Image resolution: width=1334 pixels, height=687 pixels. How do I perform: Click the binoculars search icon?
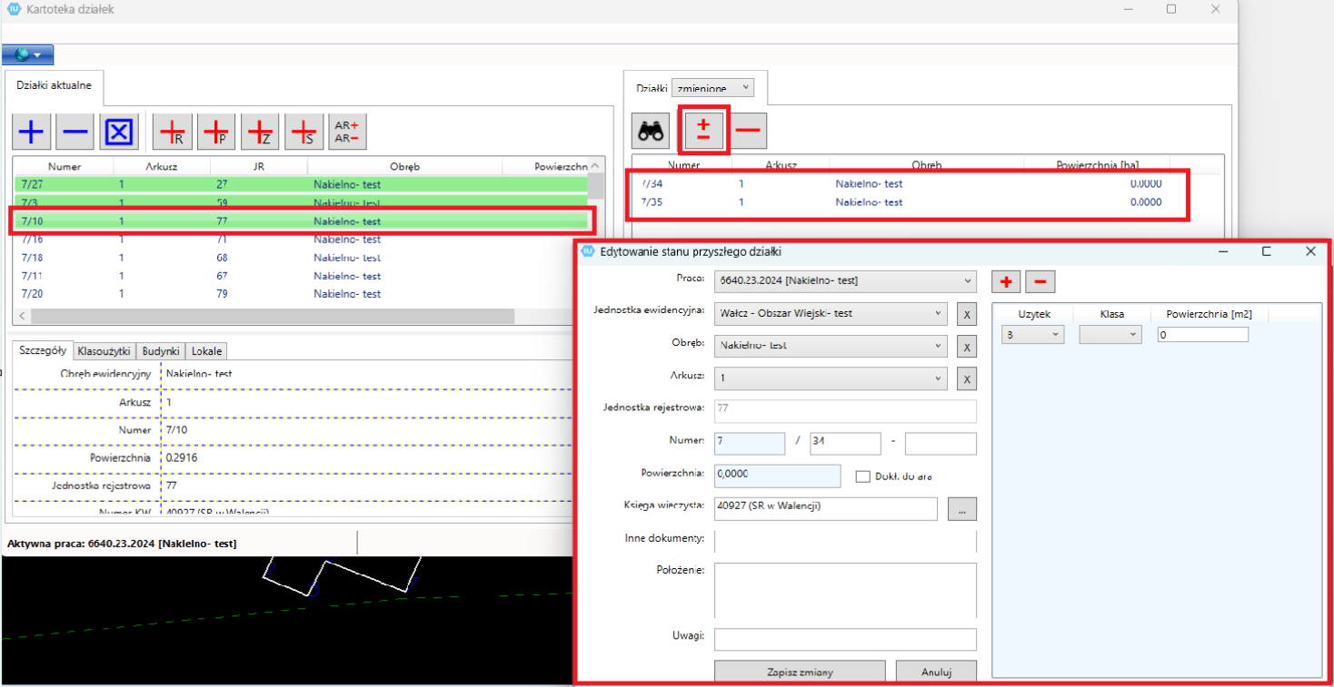click(x=651, y=132)
